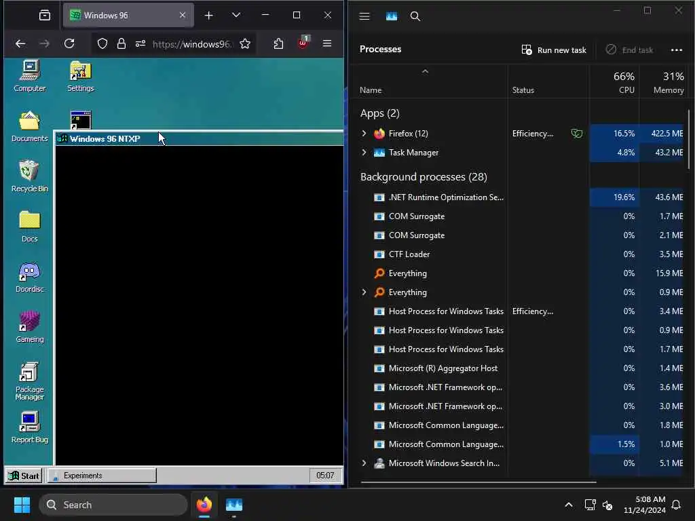The image size is (695, 521).
Task: Sort by the Name column header
Action: [371, 90]
